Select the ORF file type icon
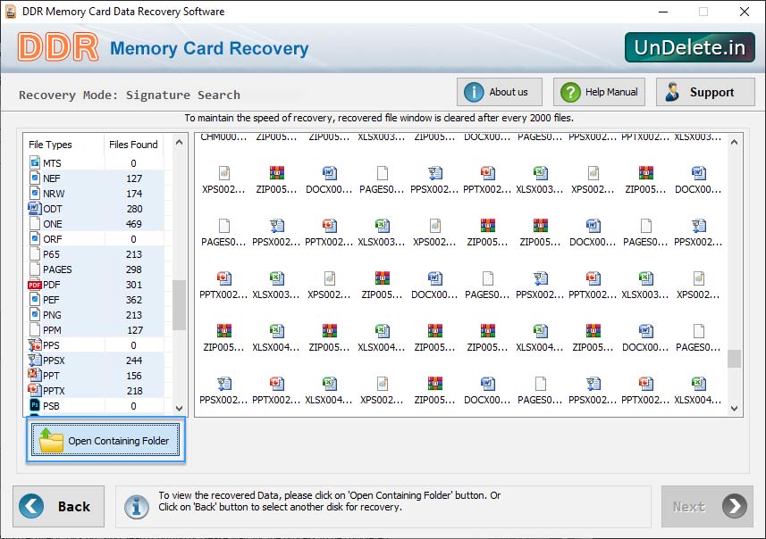The image size is (766, 539). (x=35, y=238)
